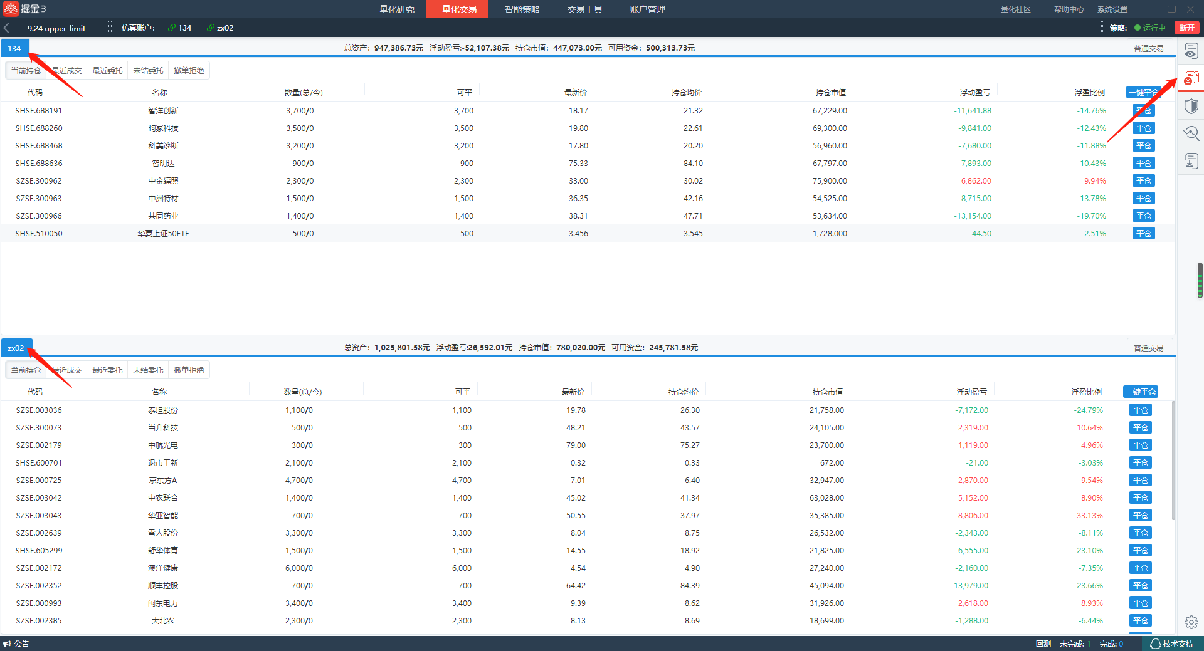The image size is (1204, 651).
Task: Open 最近委托 tab in account 134
Action: click(107, 71)
